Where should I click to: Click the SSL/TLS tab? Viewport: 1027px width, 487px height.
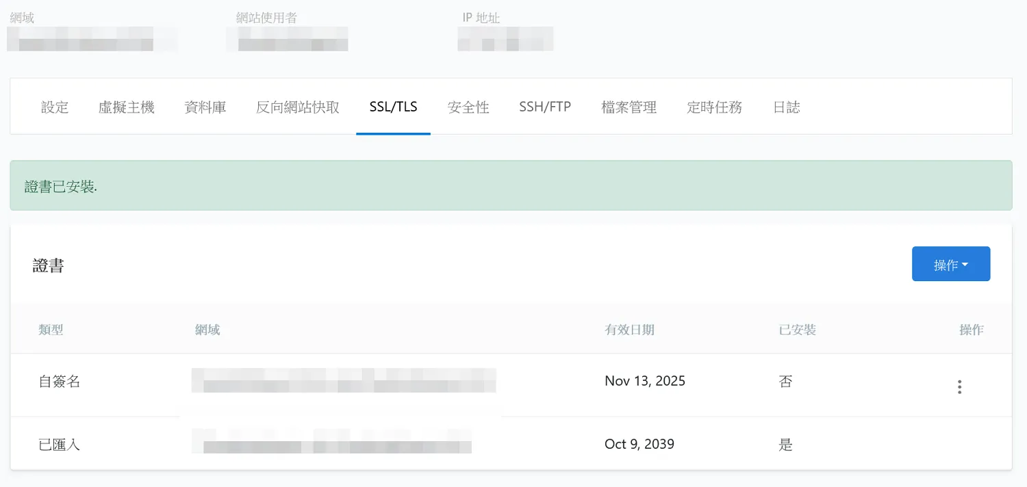[393, 107]
